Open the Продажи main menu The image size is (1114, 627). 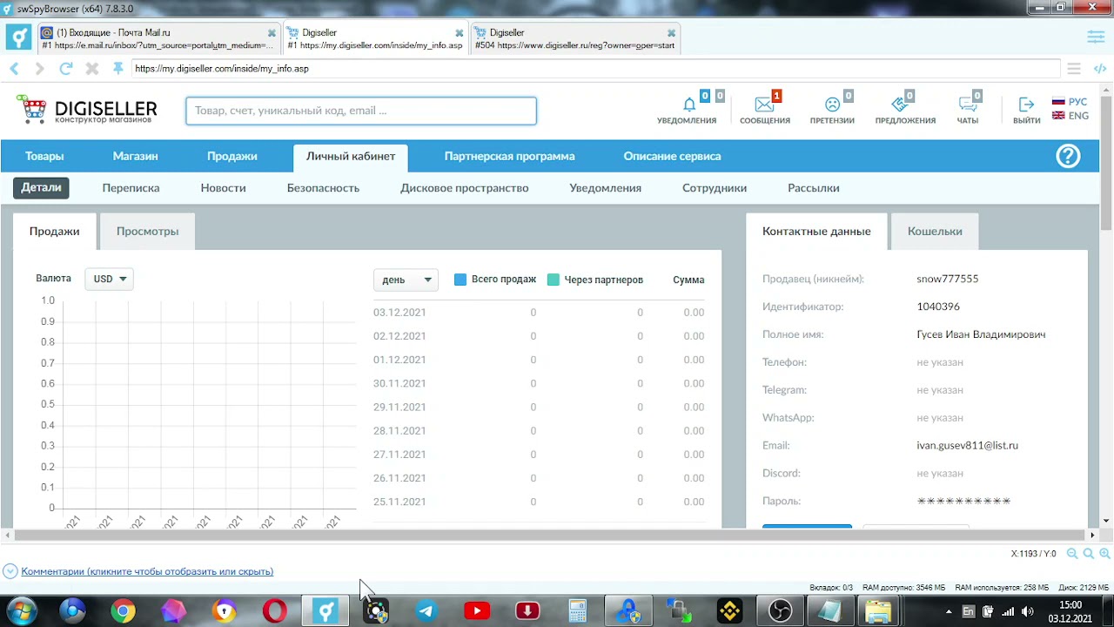coord(232,156)
